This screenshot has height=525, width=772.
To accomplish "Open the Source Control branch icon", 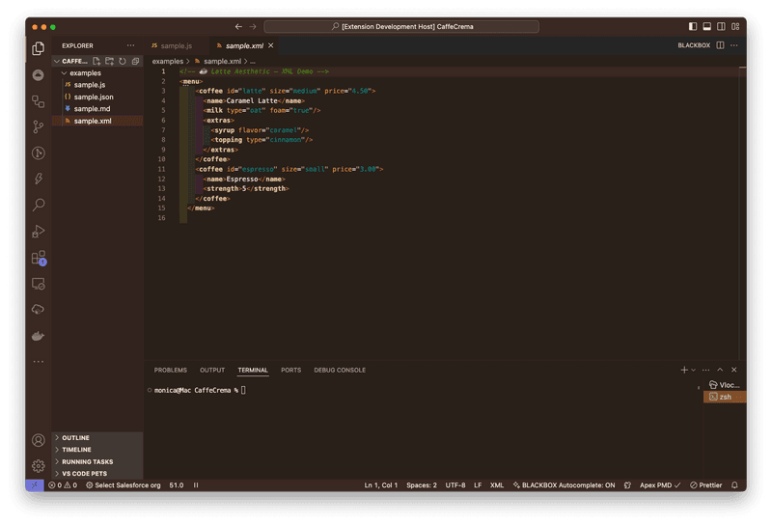I will (38, 127).
